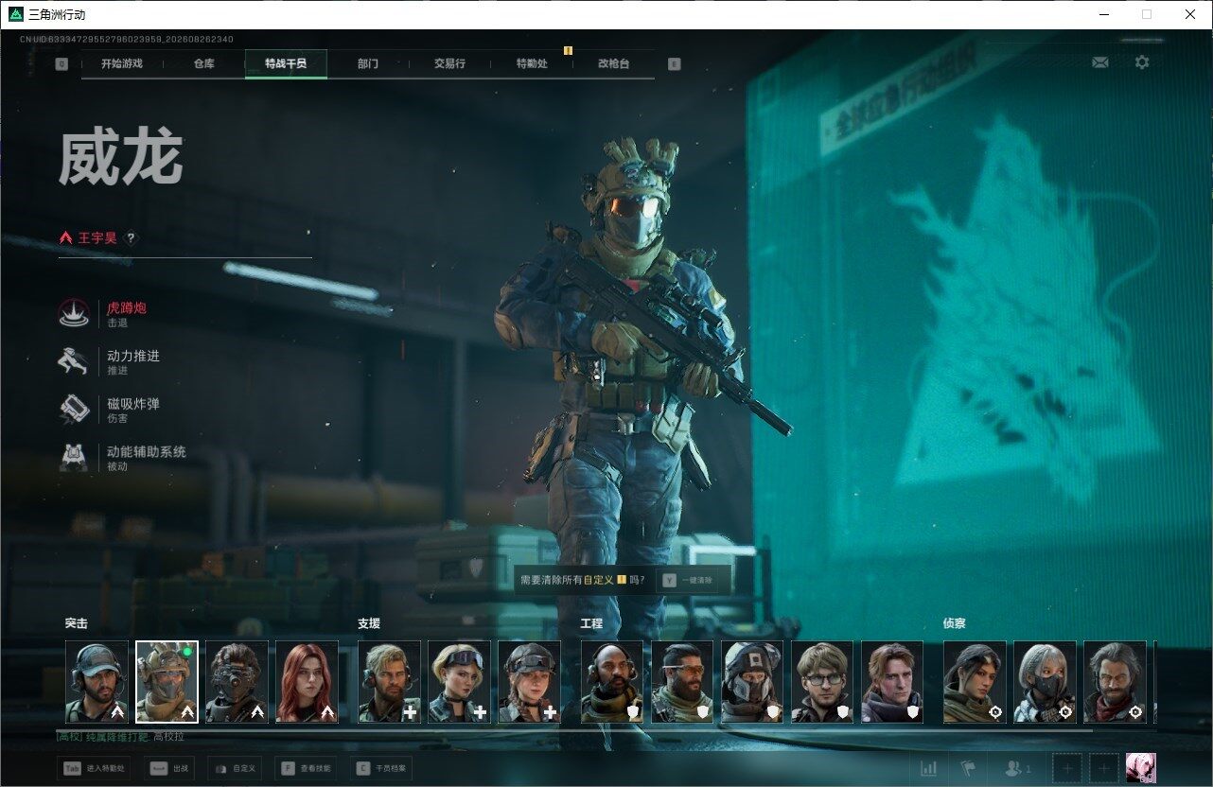
Task: Select the engineer operator with full-face helmet
Action: click(x=752, y=682)
